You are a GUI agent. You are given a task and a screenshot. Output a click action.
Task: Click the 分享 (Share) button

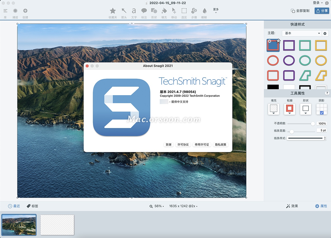click(321, 11)
